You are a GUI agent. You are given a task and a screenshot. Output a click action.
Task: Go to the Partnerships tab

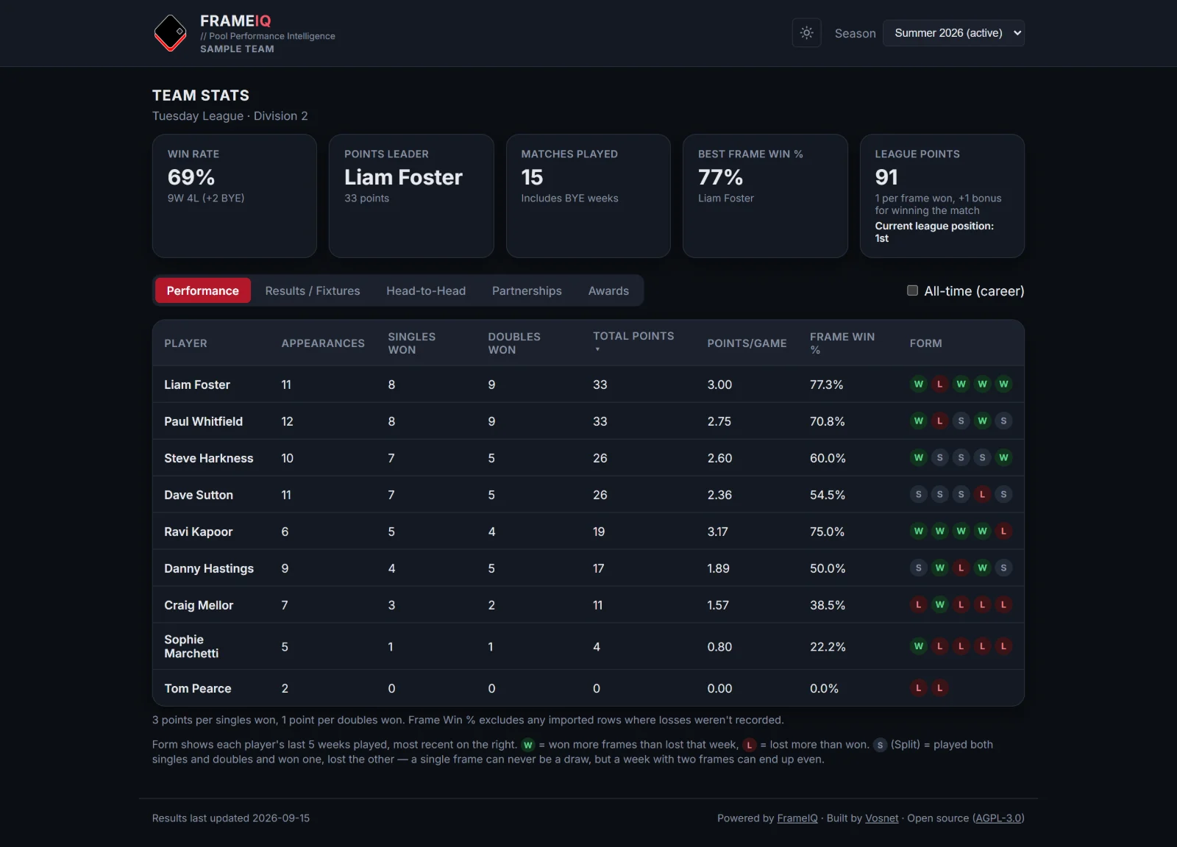tap(527, 291)
